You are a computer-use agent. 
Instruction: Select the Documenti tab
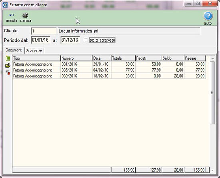14,50
